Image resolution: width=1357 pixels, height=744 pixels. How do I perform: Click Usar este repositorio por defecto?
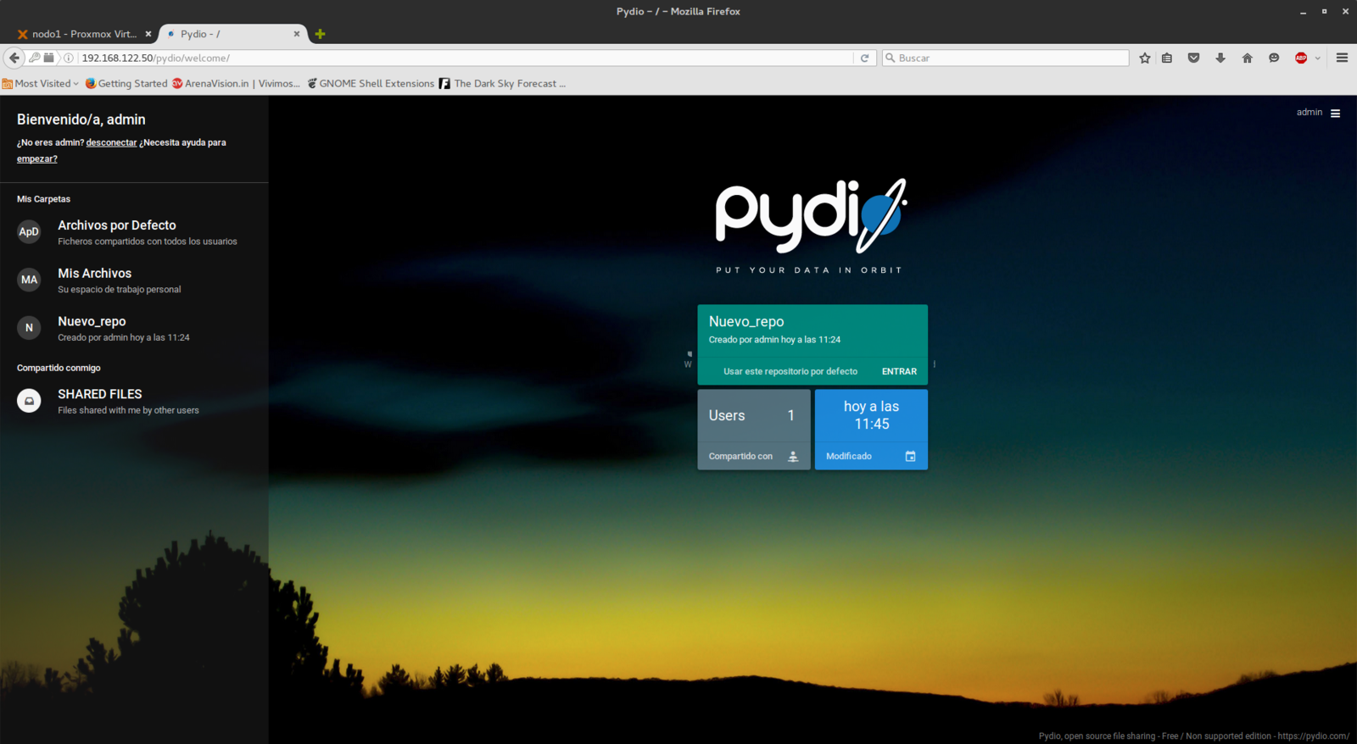pos(790,371)
